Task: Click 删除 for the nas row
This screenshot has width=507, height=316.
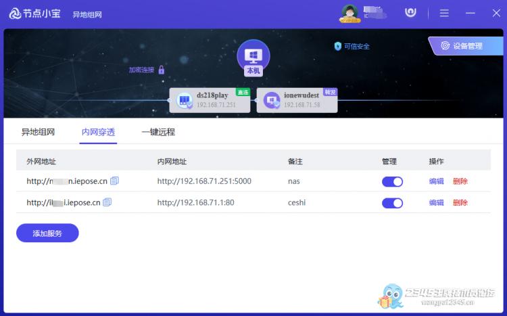Action: [x=460, y=181]
